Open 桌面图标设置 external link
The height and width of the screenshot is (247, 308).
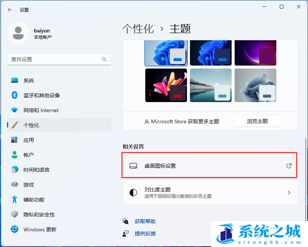(x=289, y=166)
